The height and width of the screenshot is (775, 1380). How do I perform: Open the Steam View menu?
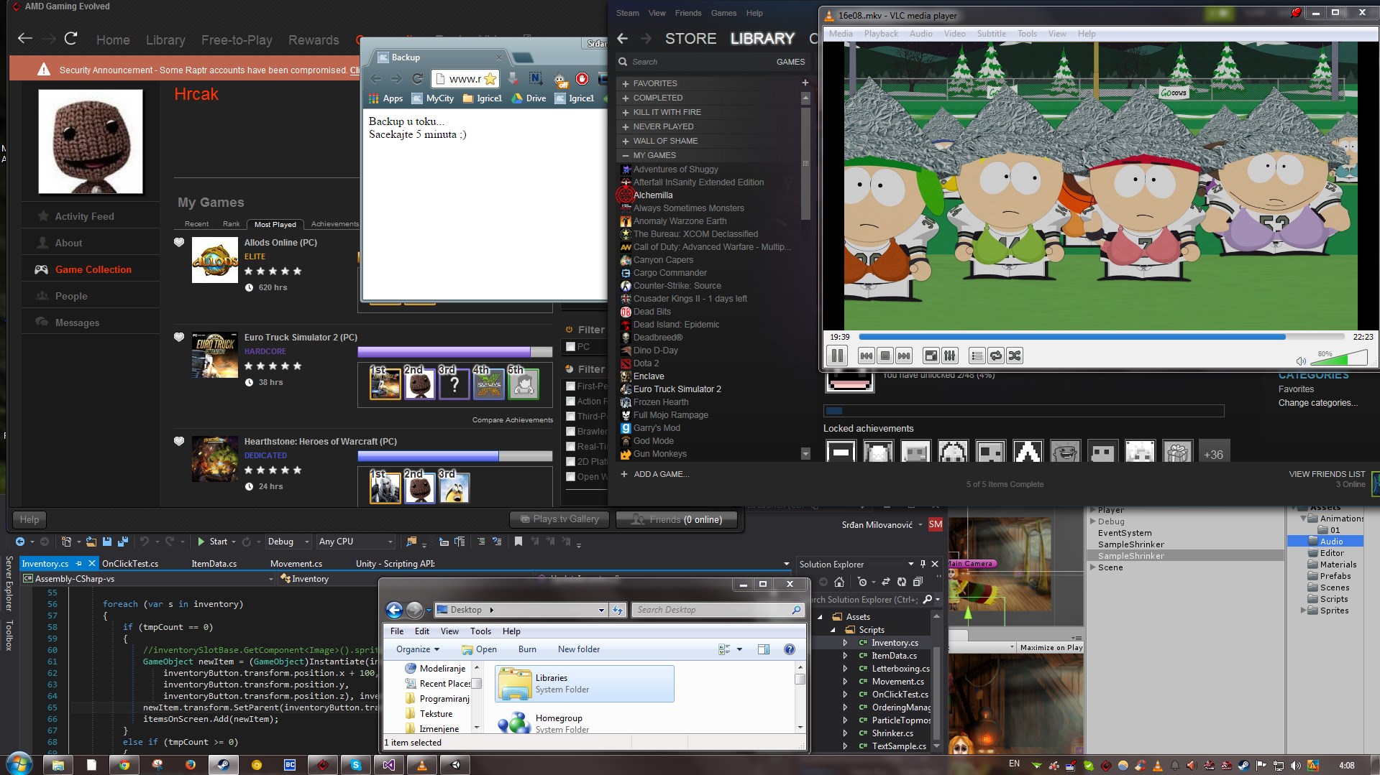[x=657, y=13]
